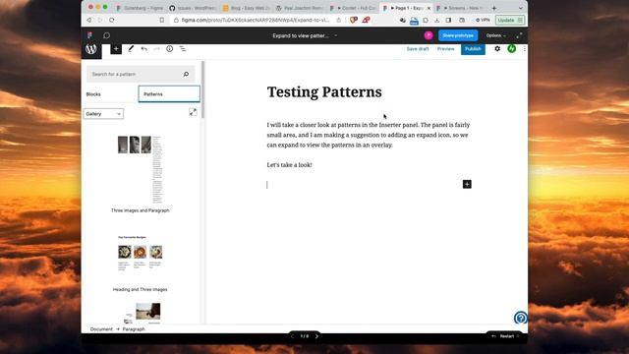The height and width of the screenshot is (354, 629).
Task: Click the figma.com address bar URL
Action: pyautogui.click(x=256, y=20)
